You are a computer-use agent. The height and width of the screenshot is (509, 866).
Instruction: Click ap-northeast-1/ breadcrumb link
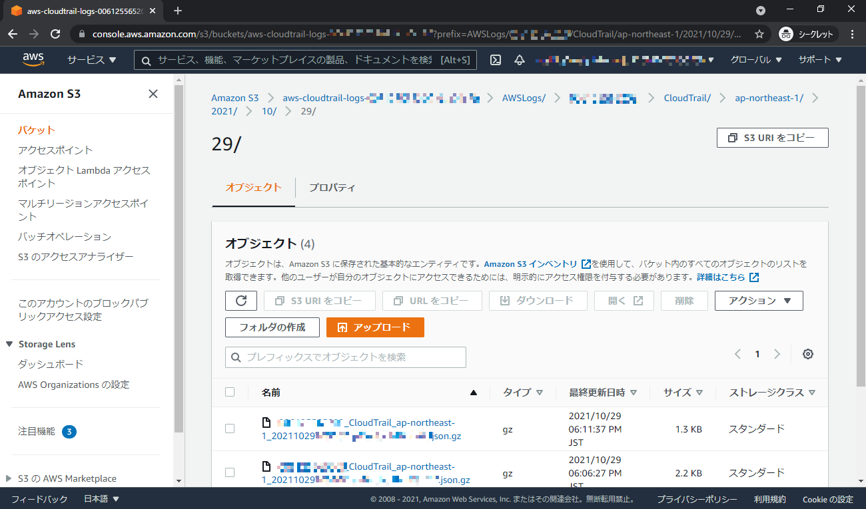(x=769, y=98)
